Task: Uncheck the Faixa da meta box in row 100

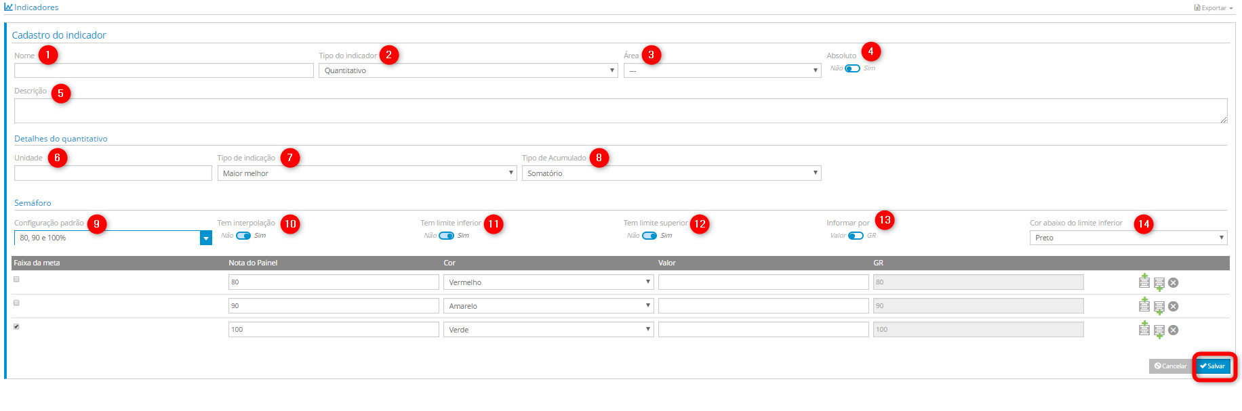Action: coord(16,326)
